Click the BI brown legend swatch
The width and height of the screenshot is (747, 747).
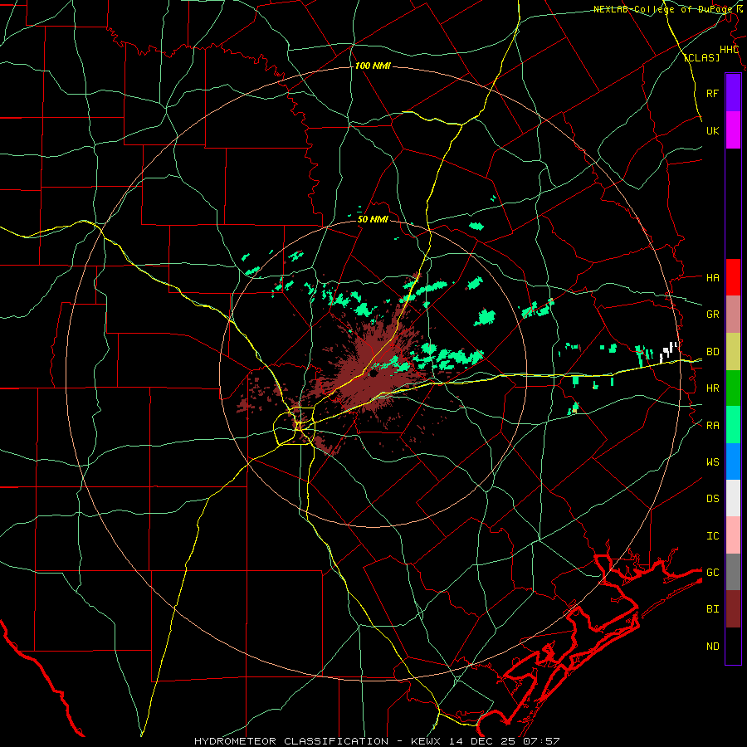click(733, 609)
